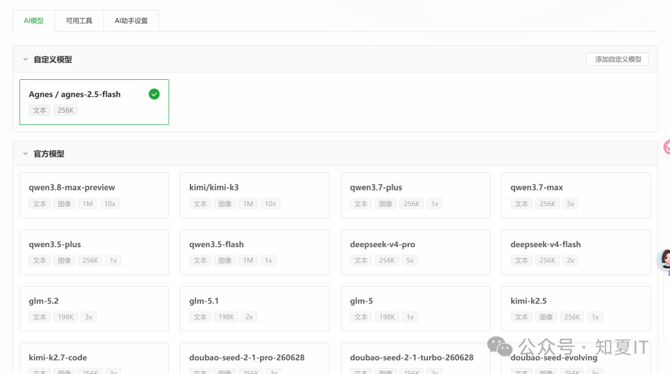Choose the qwen3.7-max model

click(x=576, y=195)
